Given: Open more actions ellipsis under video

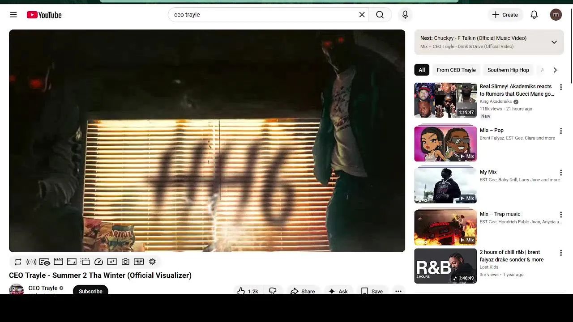Looking at the screenshot, I should point(398,291).
